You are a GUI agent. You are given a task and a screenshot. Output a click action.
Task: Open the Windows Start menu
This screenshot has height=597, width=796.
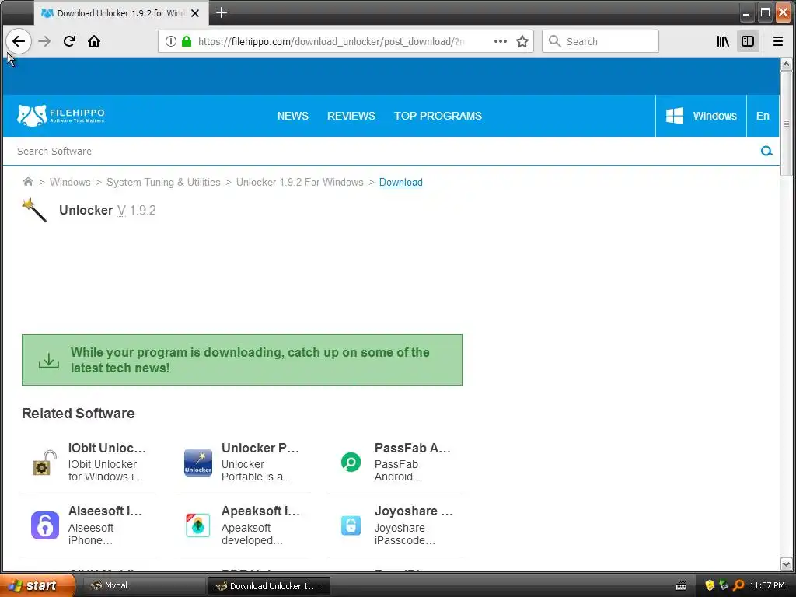tap(37, 585)
